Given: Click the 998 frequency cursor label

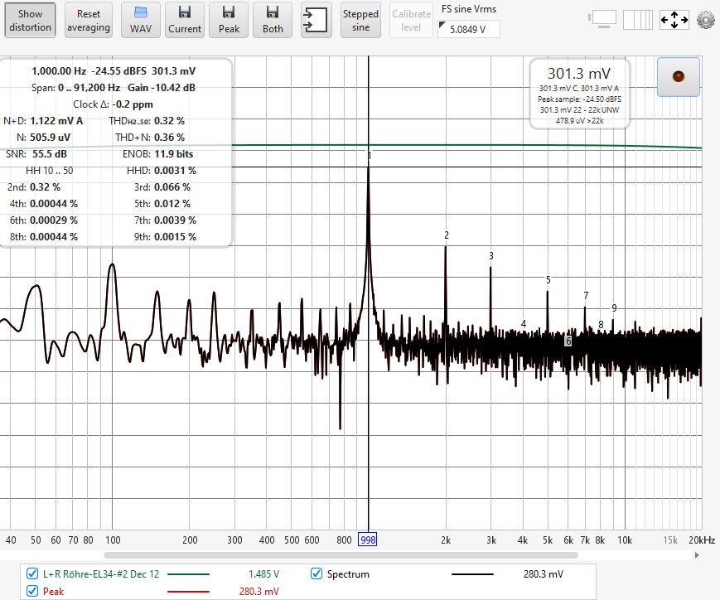Looking at the screenshot, I should point(368,540).
